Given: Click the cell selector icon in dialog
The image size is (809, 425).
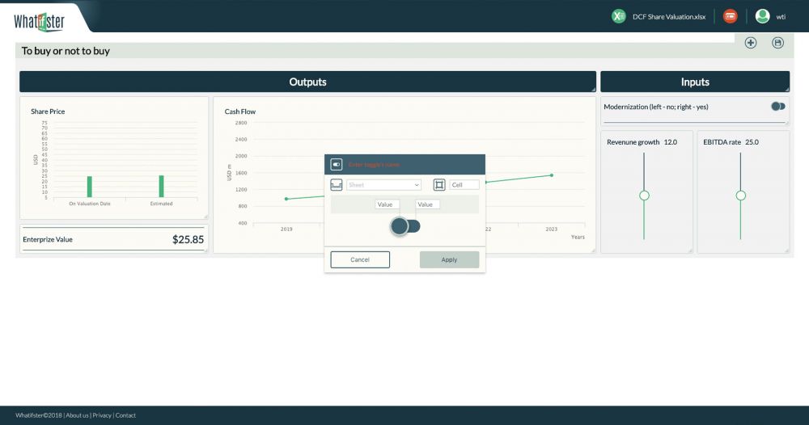Looking at the screenshot, I should 439,185.
